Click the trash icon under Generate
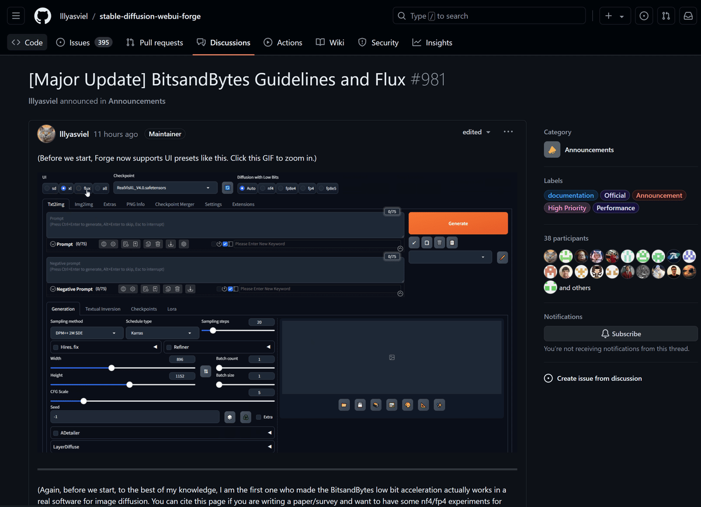Viewport: 701px width, 507px height. [x=440, y=242]
